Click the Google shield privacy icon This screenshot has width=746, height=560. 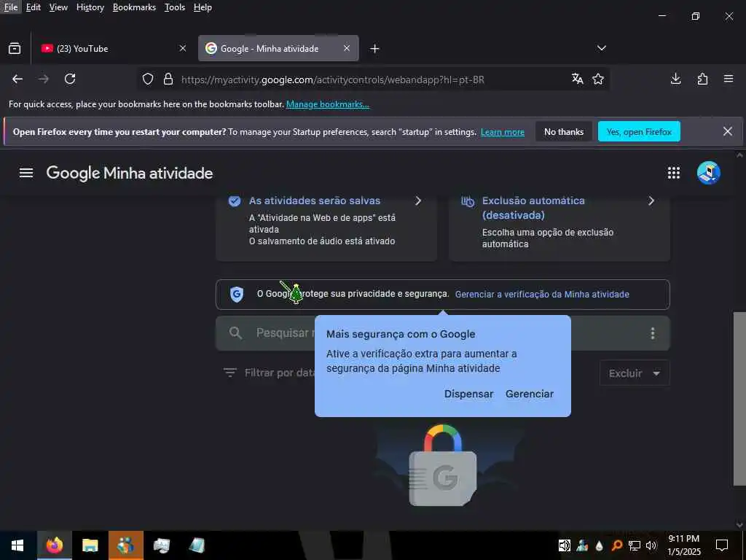pos(237,295)
